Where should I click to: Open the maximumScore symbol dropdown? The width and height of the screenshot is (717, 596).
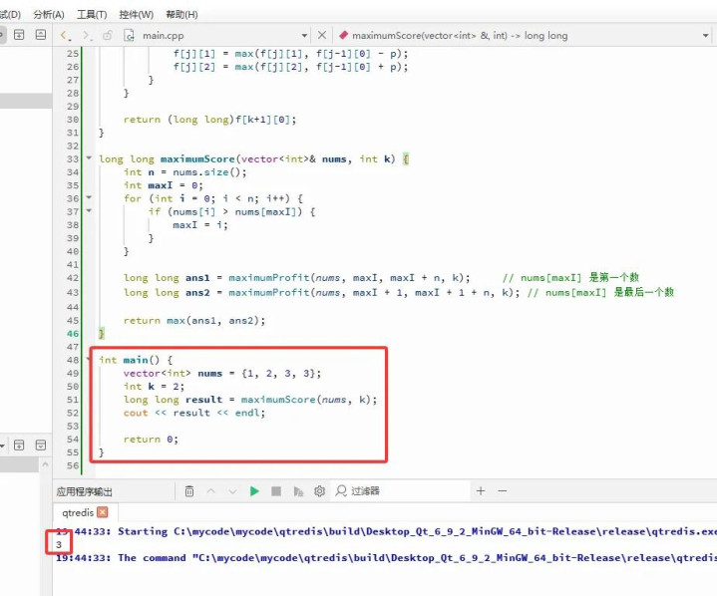click(519, 35)
